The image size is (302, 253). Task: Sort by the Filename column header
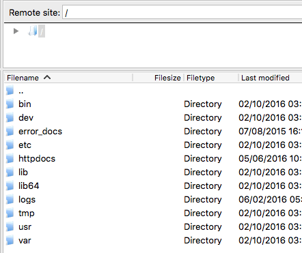23,78
